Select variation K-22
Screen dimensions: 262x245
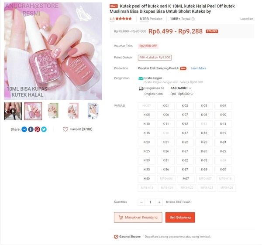click(185, 142)
